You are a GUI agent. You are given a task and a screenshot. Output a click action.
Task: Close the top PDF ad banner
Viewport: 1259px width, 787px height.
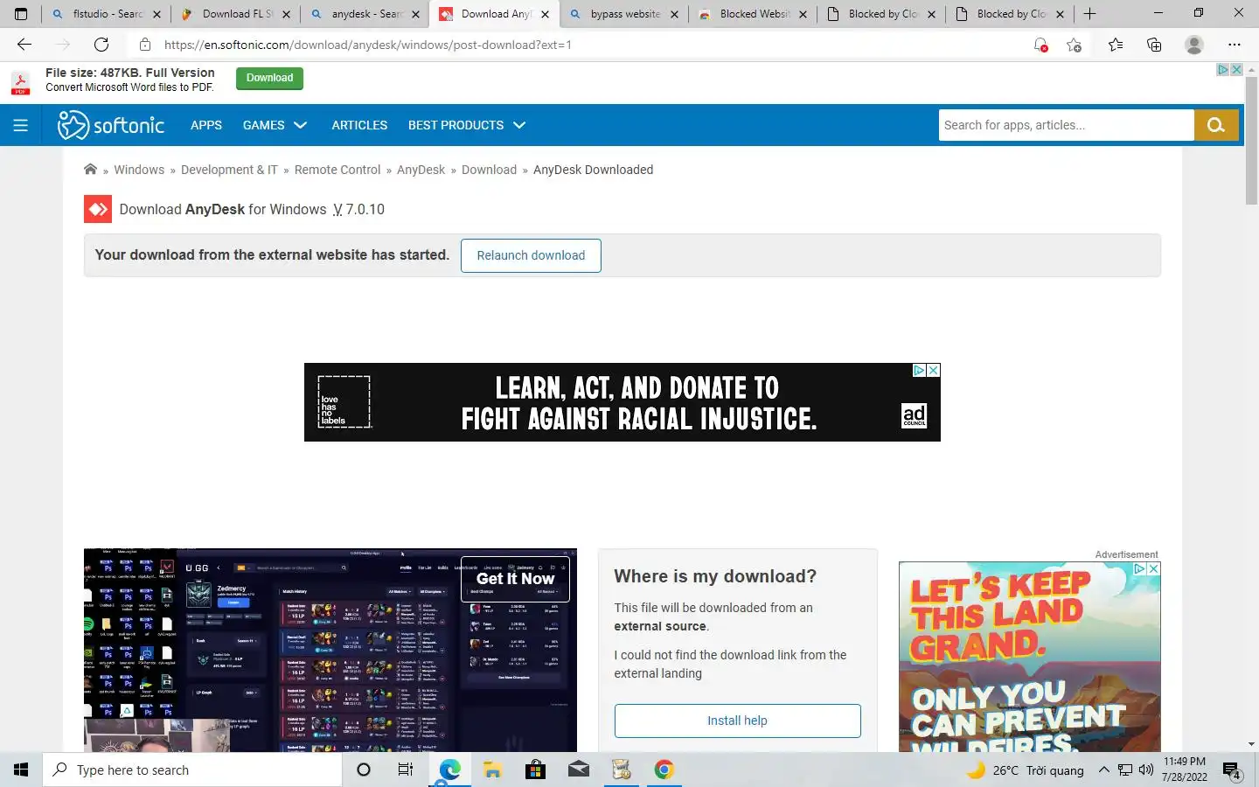1237,69
